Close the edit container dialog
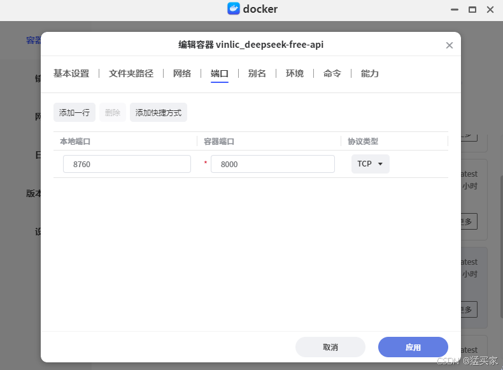This screenshot has width=503, height=370. pos(449,45)
